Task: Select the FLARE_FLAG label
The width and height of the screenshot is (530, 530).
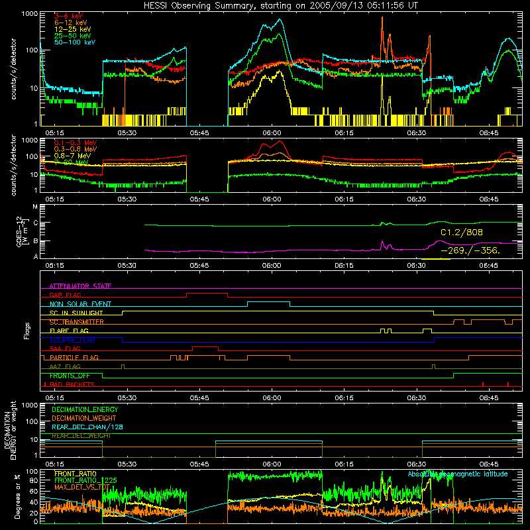Action: coord(69,331)
